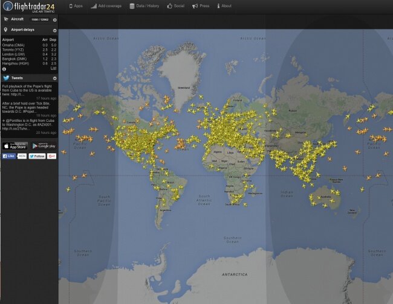
Task: Click the Google +1 button
Action: [x=52, y=156]
